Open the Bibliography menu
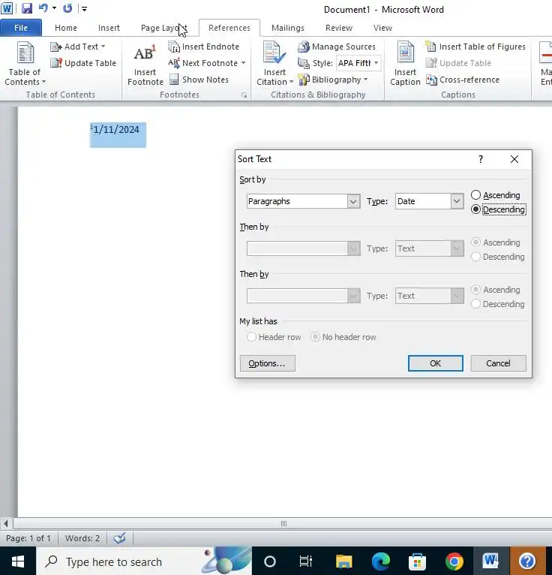 [333, 80]
